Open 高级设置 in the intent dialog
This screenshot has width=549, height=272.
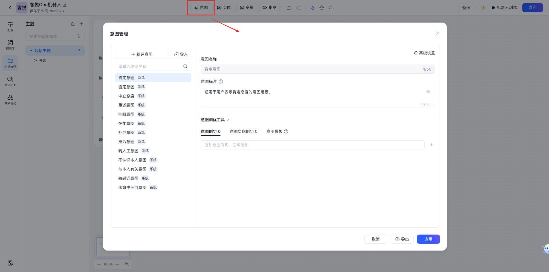point(424,53)
